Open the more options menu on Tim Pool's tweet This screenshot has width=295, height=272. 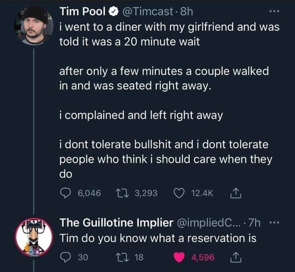tap(274, 11)
